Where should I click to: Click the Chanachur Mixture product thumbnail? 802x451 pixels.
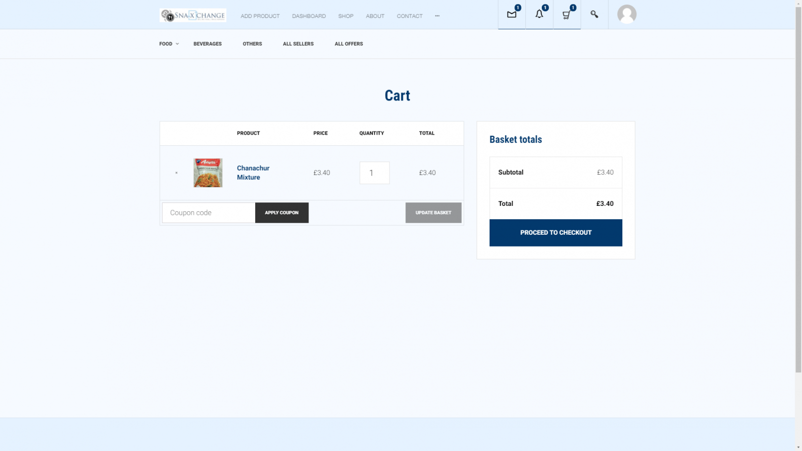coord(208,173)
